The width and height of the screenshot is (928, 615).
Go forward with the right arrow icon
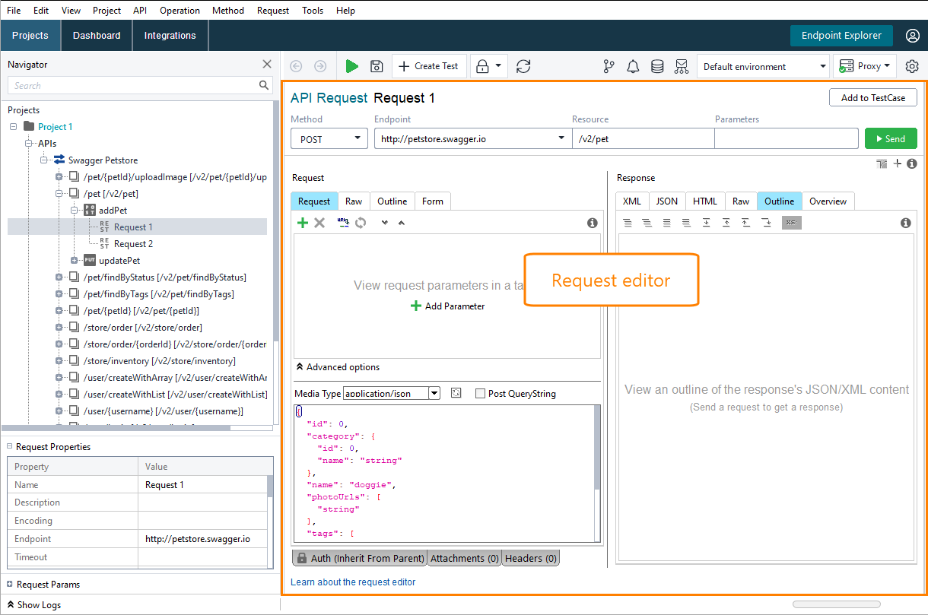click(x=320, y=66)
